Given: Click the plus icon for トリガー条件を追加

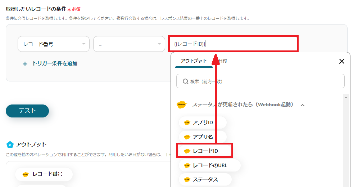Looking at the screenshot, I should (25, 64).
